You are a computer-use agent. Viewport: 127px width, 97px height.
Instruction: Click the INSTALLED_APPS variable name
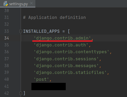point(41,31)
